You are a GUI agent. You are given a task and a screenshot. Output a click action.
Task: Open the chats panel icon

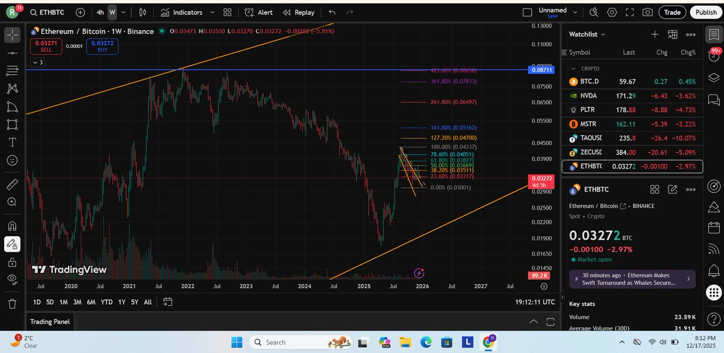(714, 99)
